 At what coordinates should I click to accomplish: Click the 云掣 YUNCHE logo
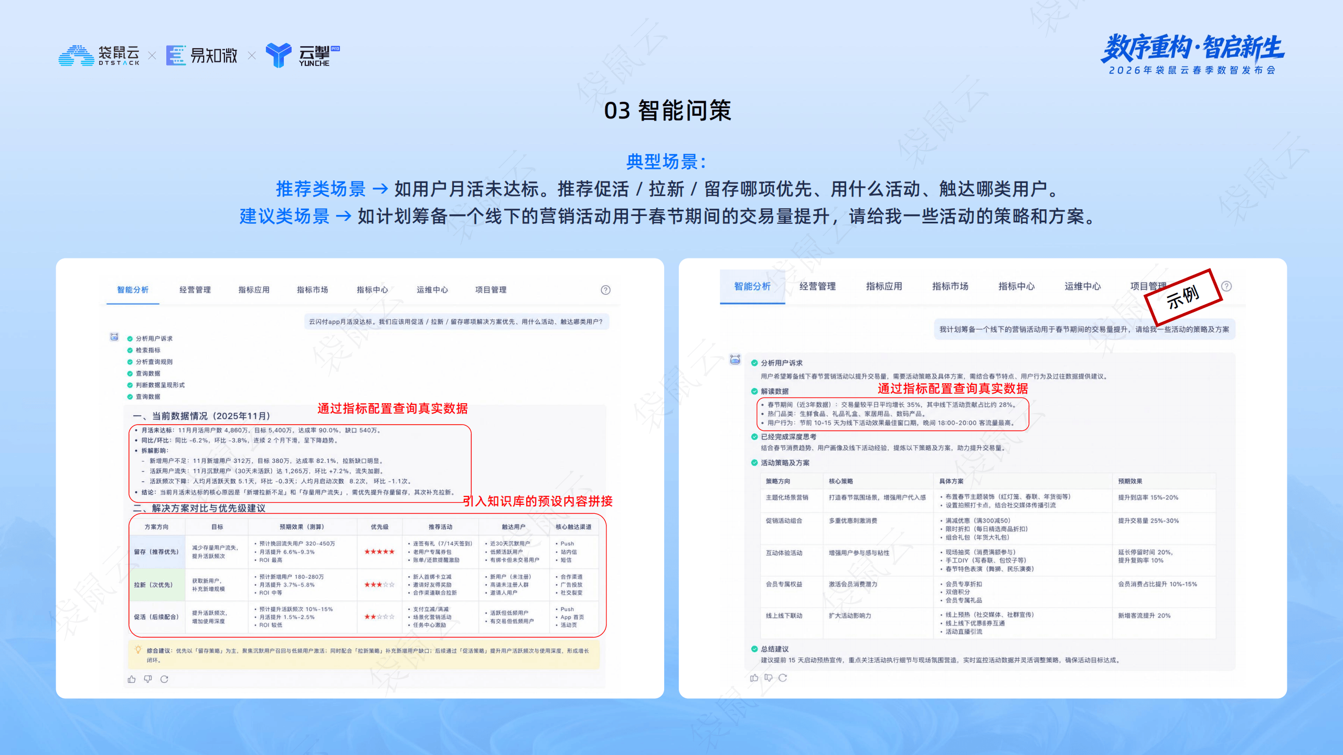[303, 55]
